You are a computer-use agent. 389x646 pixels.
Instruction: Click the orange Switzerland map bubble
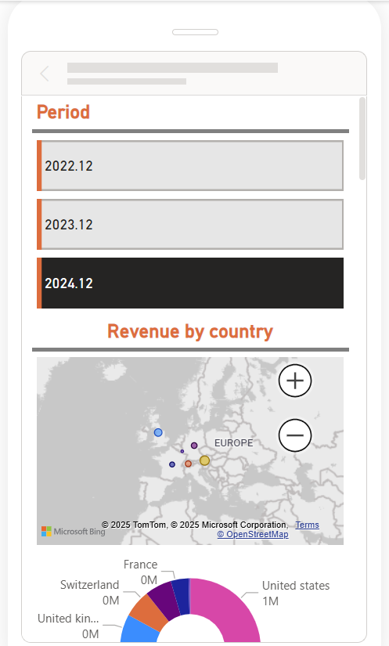[x=188, y=464]
